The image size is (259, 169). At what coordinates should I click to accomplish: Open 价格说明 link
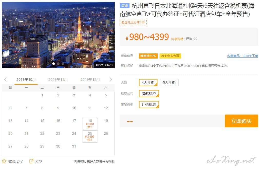(x=177, y=39)
